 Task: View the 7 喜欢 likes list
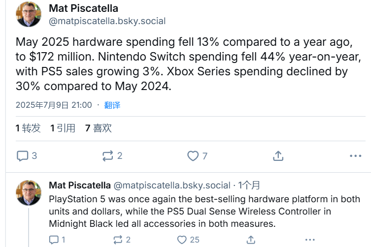(x=98, y=128)
